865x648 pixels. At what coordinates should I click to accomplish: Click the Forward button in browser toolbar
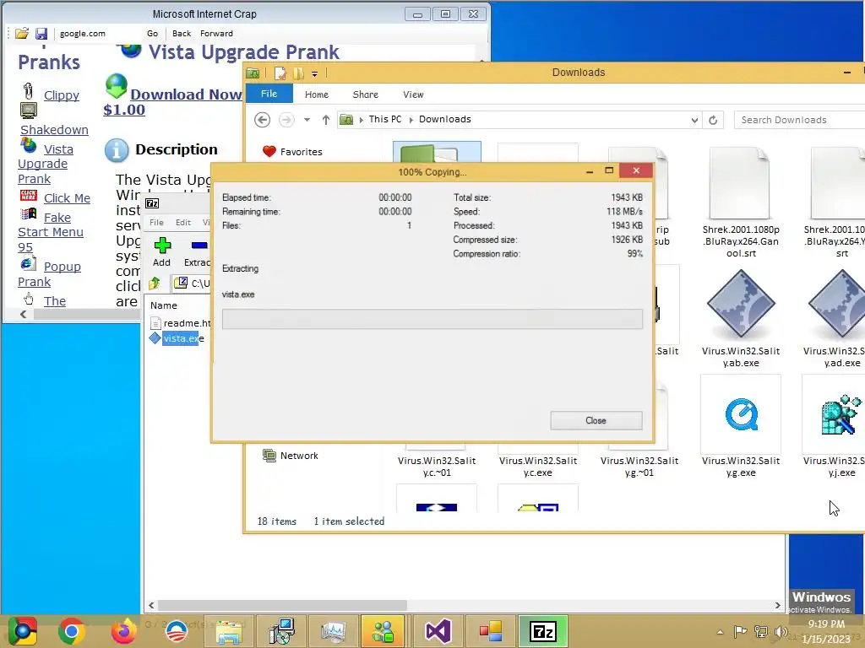click(x=216, y=34)
